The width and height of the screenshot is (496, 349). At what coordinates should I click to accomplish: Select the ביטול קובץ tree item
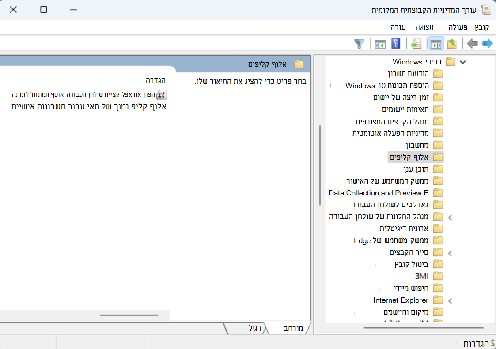point(412,264)
